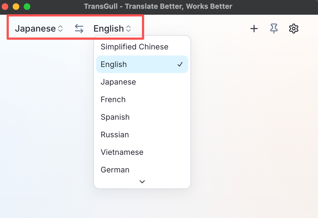Choose Spanish in the dropdown menu

point(115,117)
